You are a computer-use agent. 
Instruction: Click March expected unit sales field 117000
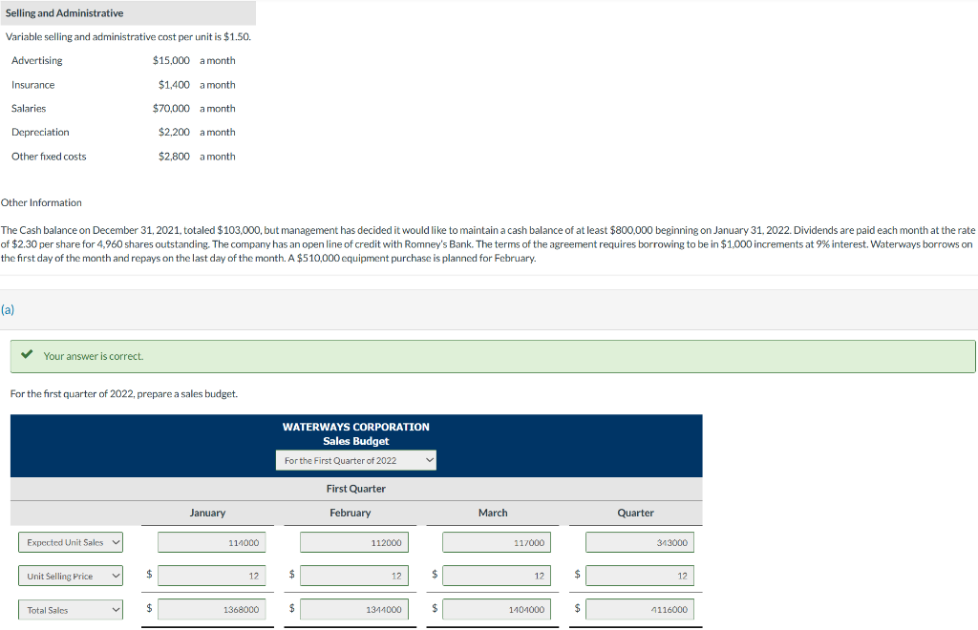(497, 542)
